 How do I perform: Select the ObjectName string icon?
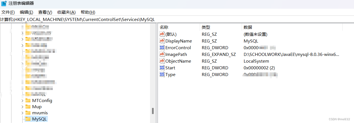(162, 61)
